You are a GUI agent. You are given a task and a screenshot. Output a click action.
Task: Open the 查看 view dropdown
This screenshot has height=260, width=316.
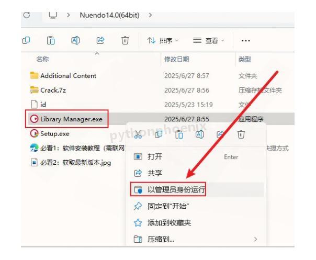click(209, 41)
